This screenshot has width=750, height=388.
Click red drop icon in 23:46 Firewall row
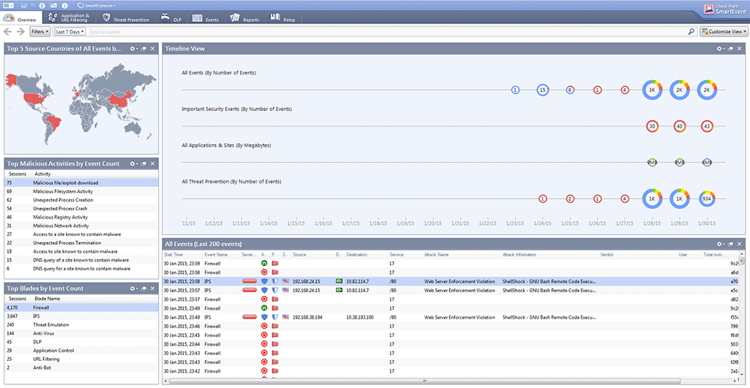(264, 327)
